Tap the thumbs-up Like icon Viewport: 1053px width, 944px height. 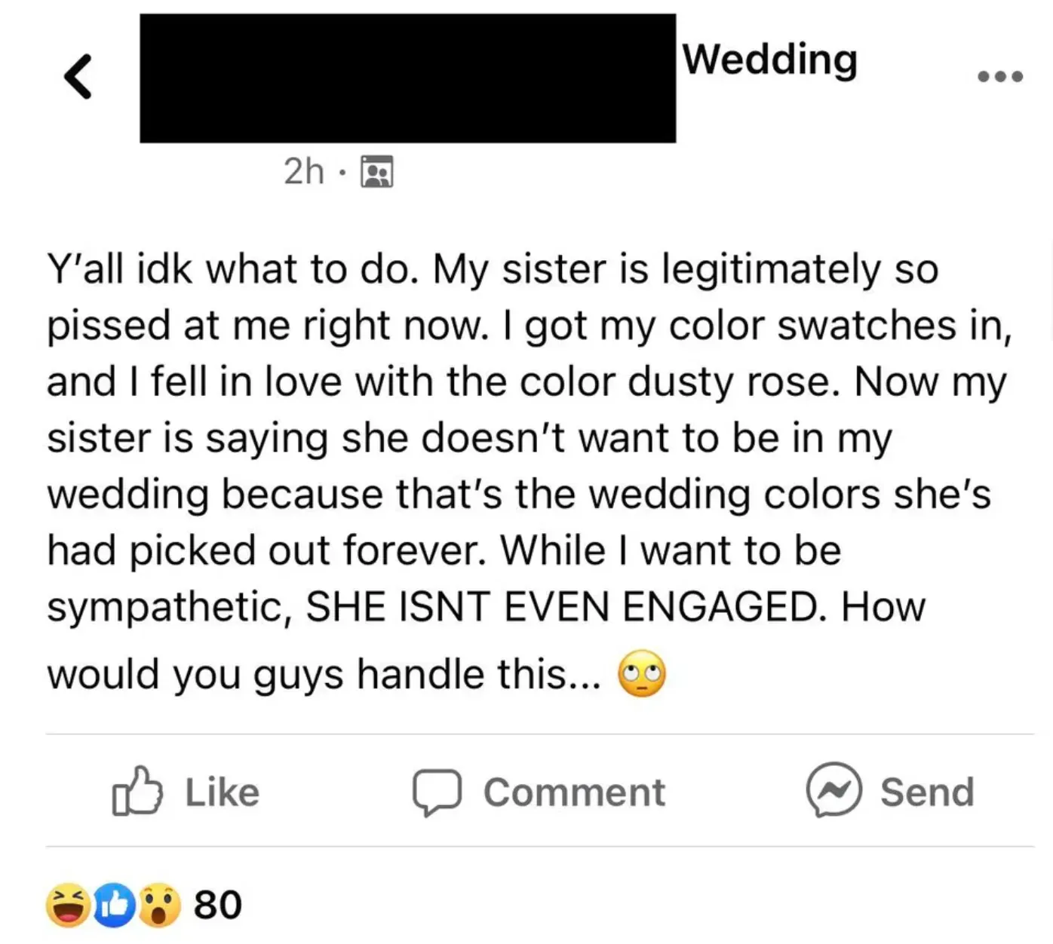pyautogui.click(x=137, y=791)
